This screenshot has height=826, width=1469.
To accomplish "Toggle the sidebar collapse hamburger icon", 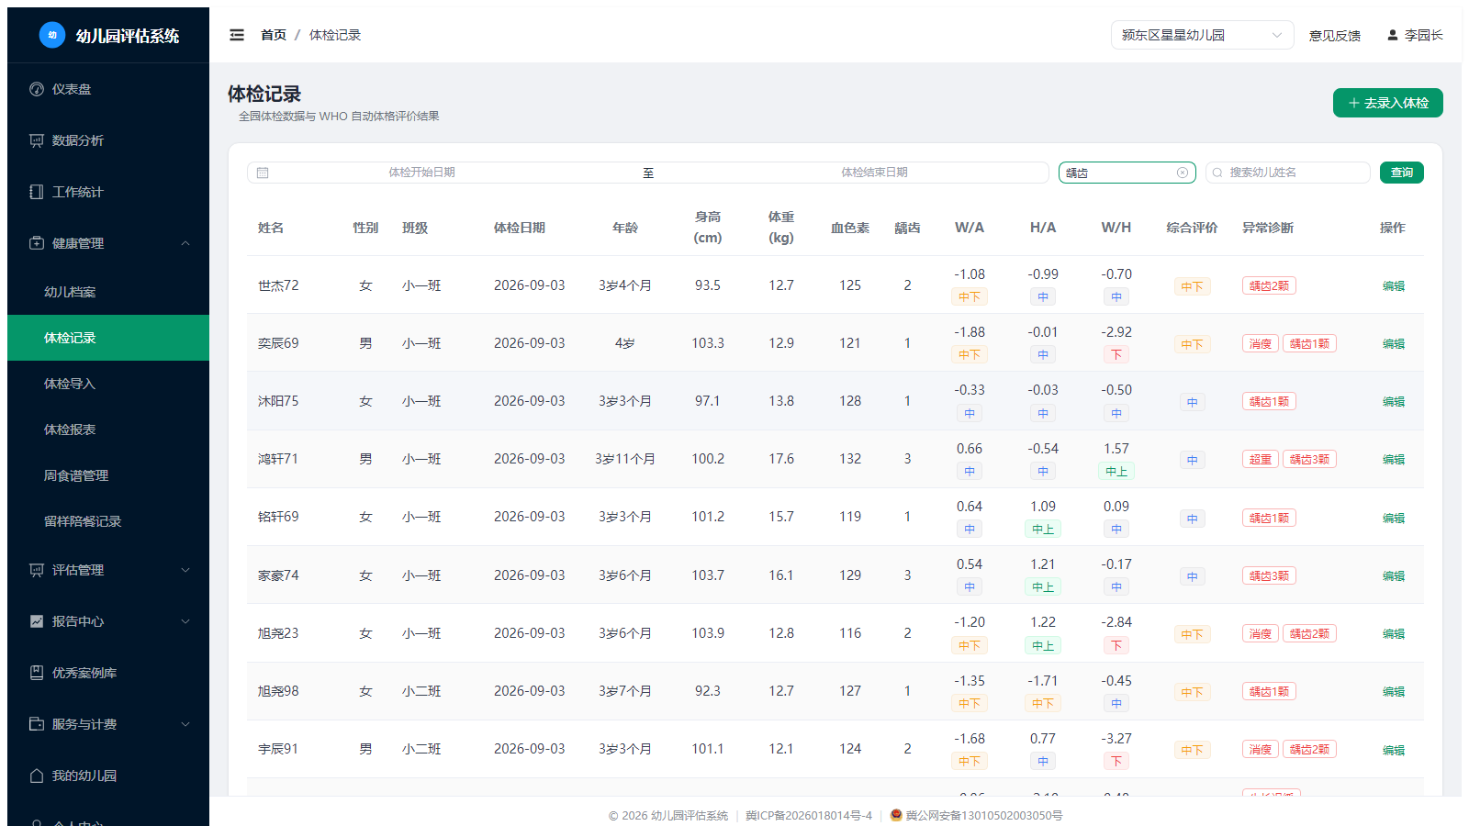I will [x=237, y=35].
